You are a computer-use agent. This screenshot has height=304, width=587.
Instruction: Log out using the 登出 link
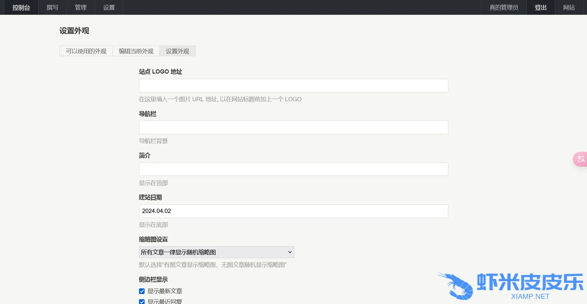click(x=541, y=8)
